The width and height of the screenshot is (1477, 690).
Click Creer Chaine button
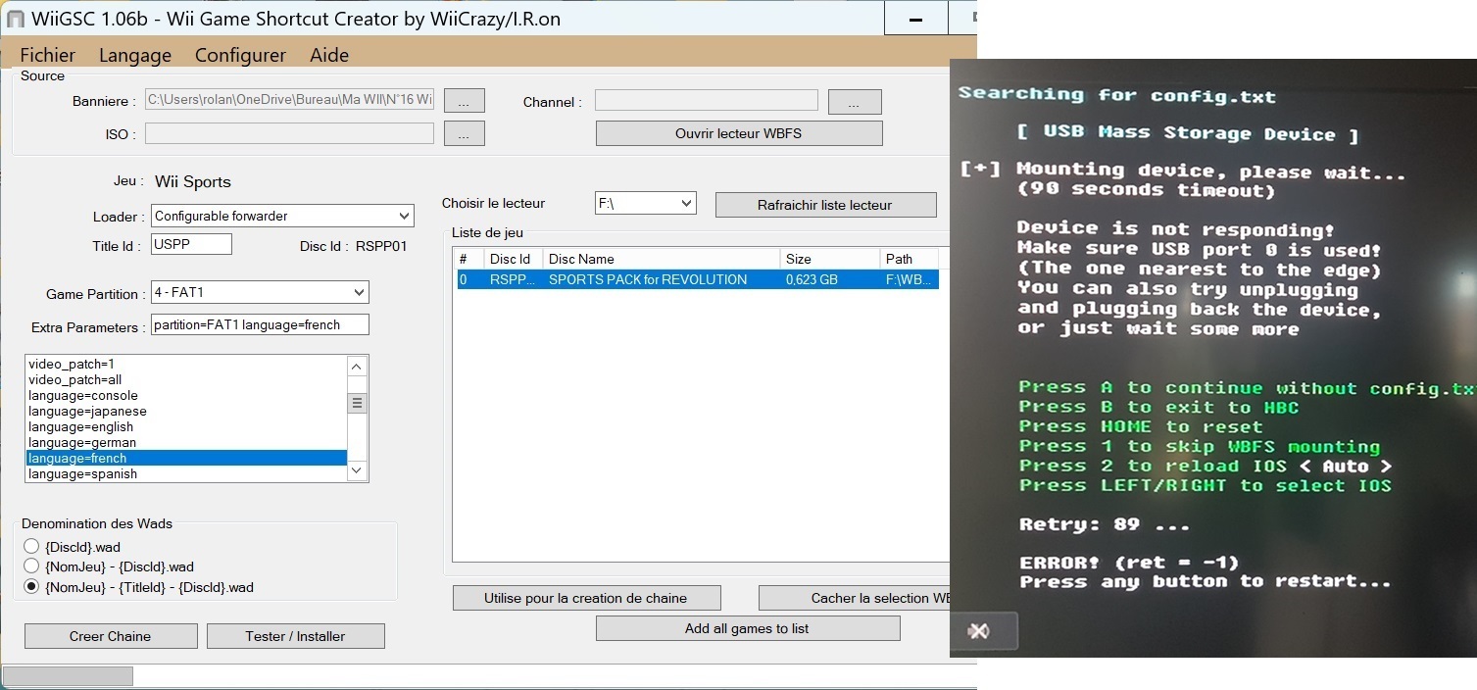pos(111,636)
